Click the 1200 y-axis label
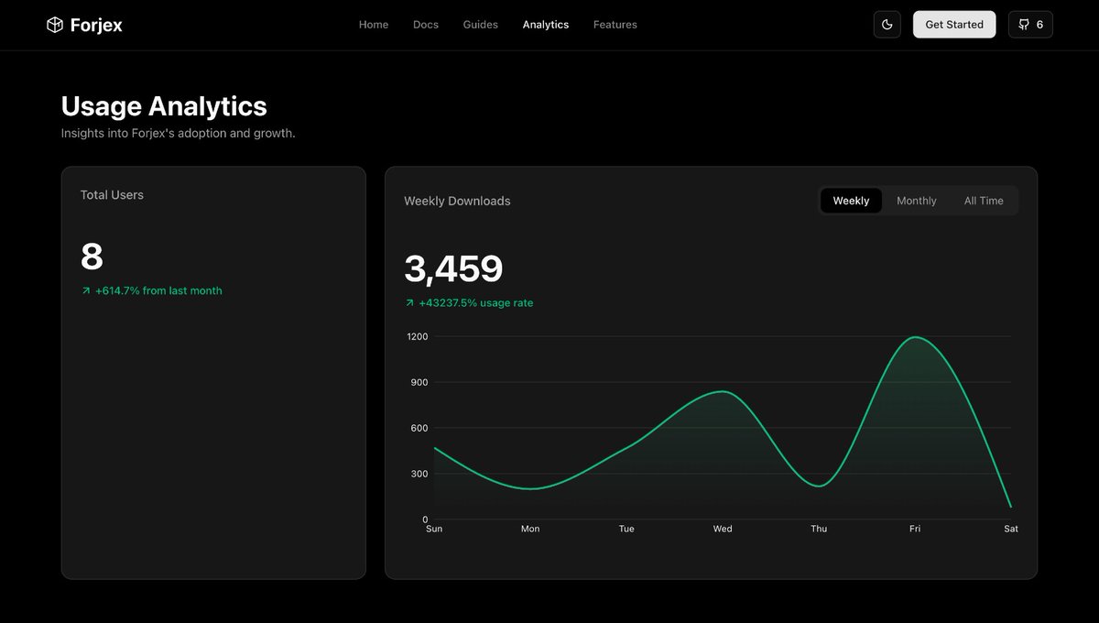 pyautogui.click(x=418, y=336)
